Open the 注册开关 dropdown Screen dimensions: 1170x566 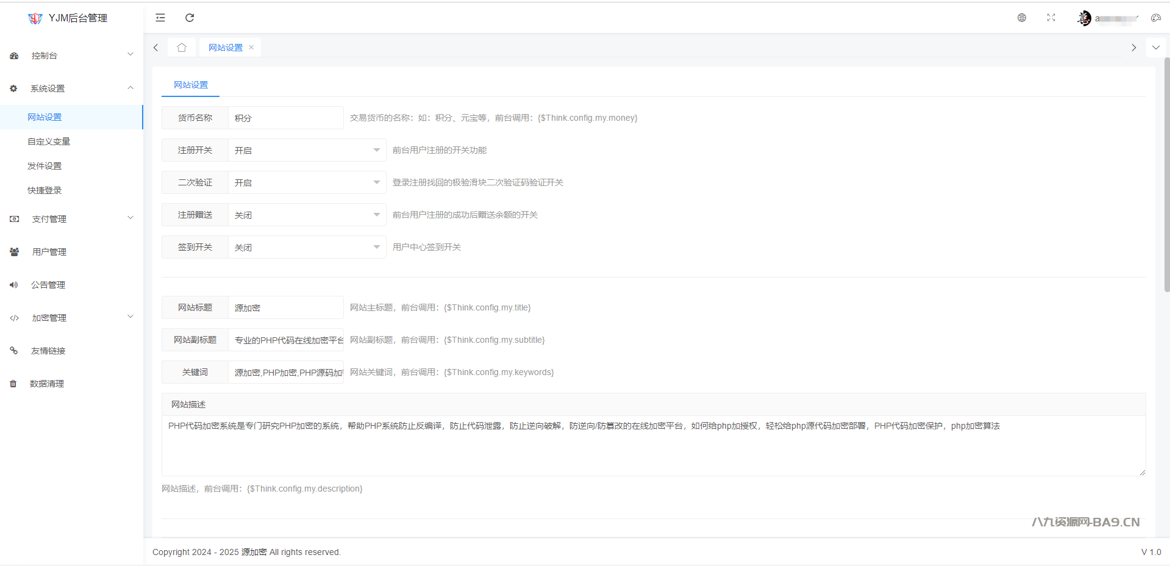[307, 150]
